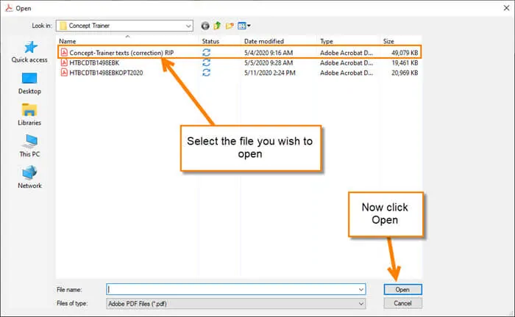Sort files by the Type column
This screenshot has height=317, width=515.
coord(327,41)
